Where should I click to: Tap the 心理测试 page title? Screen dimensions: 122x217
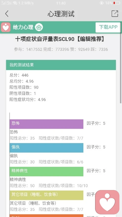pos(61,14)
